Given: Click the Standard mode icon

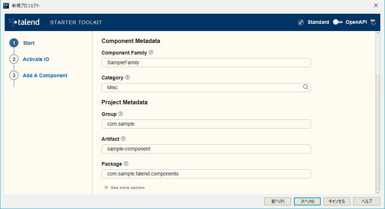Looking at the screenshot, I should click(301, 22).
